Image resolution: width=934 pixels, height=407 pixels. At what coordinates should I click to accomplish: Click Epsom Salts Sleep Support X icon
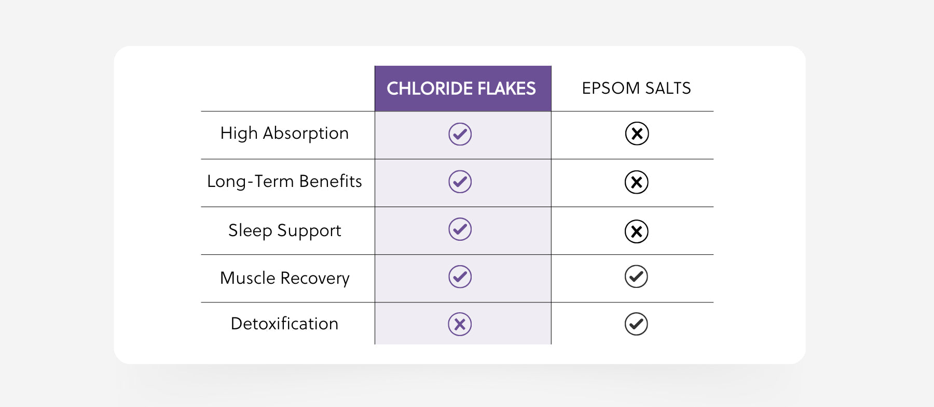coord(636,231)
